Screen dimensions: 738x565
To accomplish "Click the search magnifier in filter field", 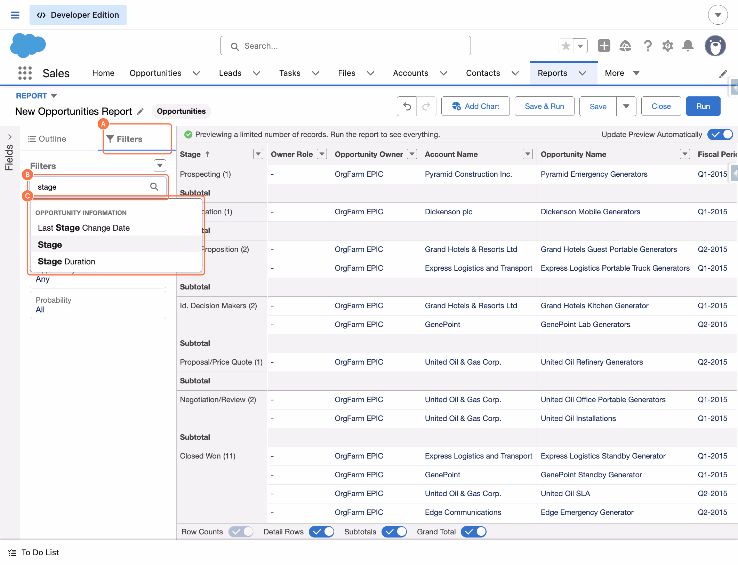I will click(154, 187).
